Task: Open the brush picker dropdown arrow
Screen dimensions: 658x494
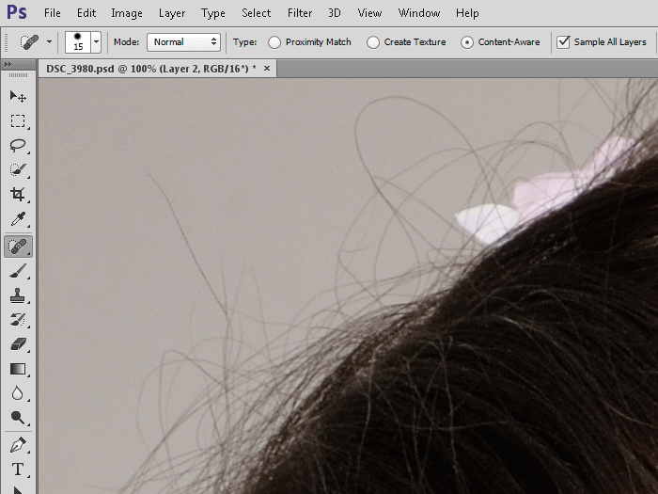Action: pyautogui.click(x=97, y=42)
